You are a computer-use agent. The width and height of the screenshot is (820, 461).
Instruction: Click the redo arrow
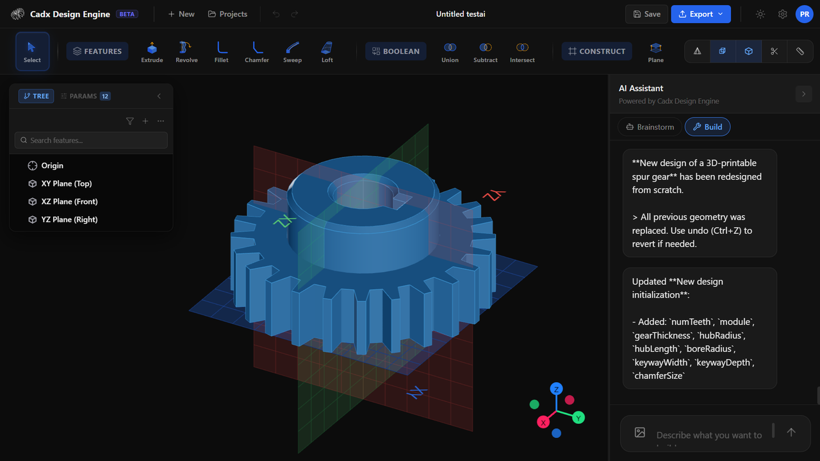point(295,14)
